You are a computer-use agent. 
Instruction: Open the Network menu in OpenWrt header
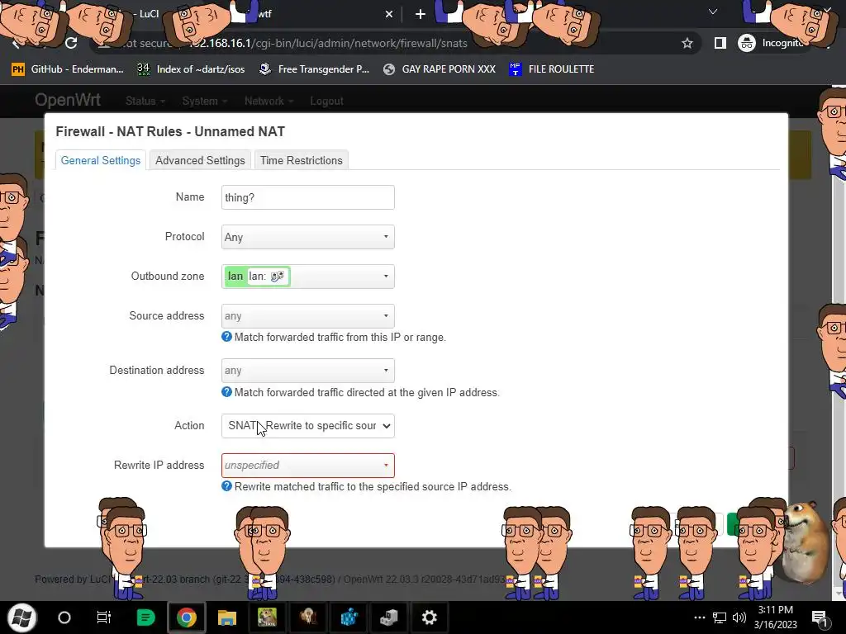269,101
